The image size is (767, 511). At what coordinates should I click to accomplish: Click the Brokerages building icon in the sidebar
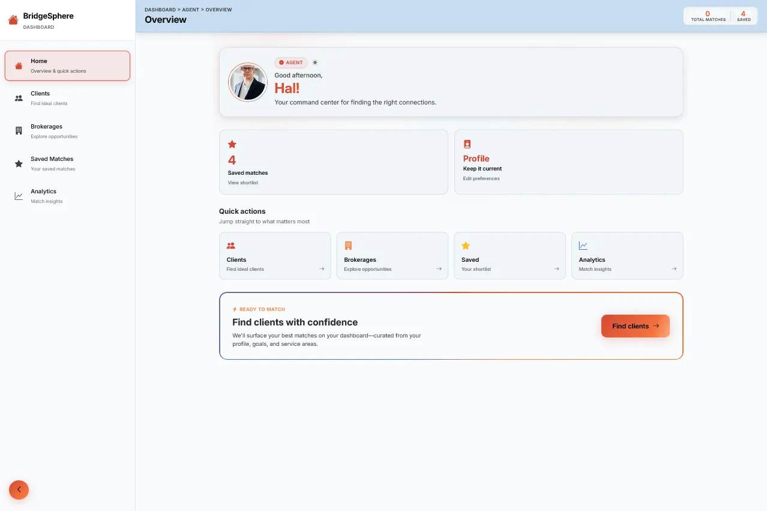click(19, 131)
